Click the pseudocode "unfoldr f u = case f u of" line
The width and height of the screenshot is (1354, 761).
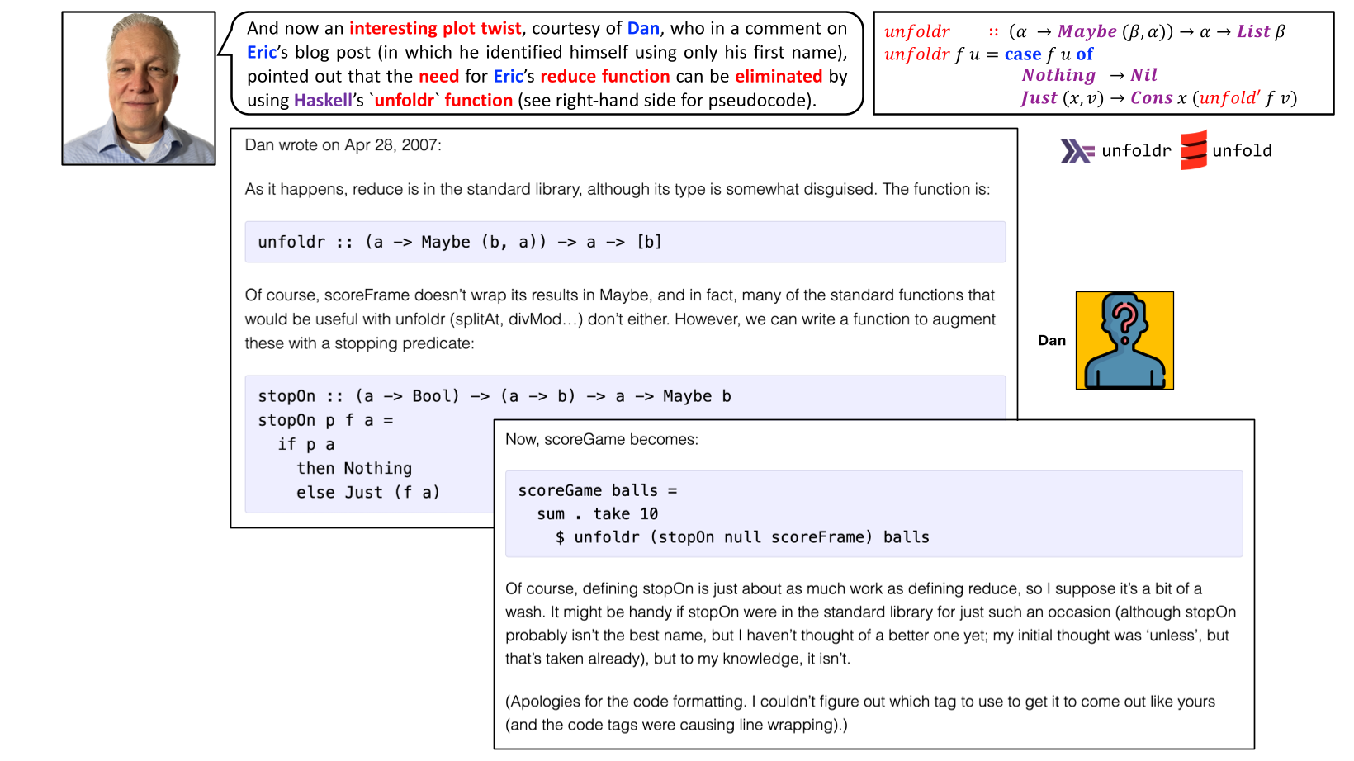click(988, 54)
